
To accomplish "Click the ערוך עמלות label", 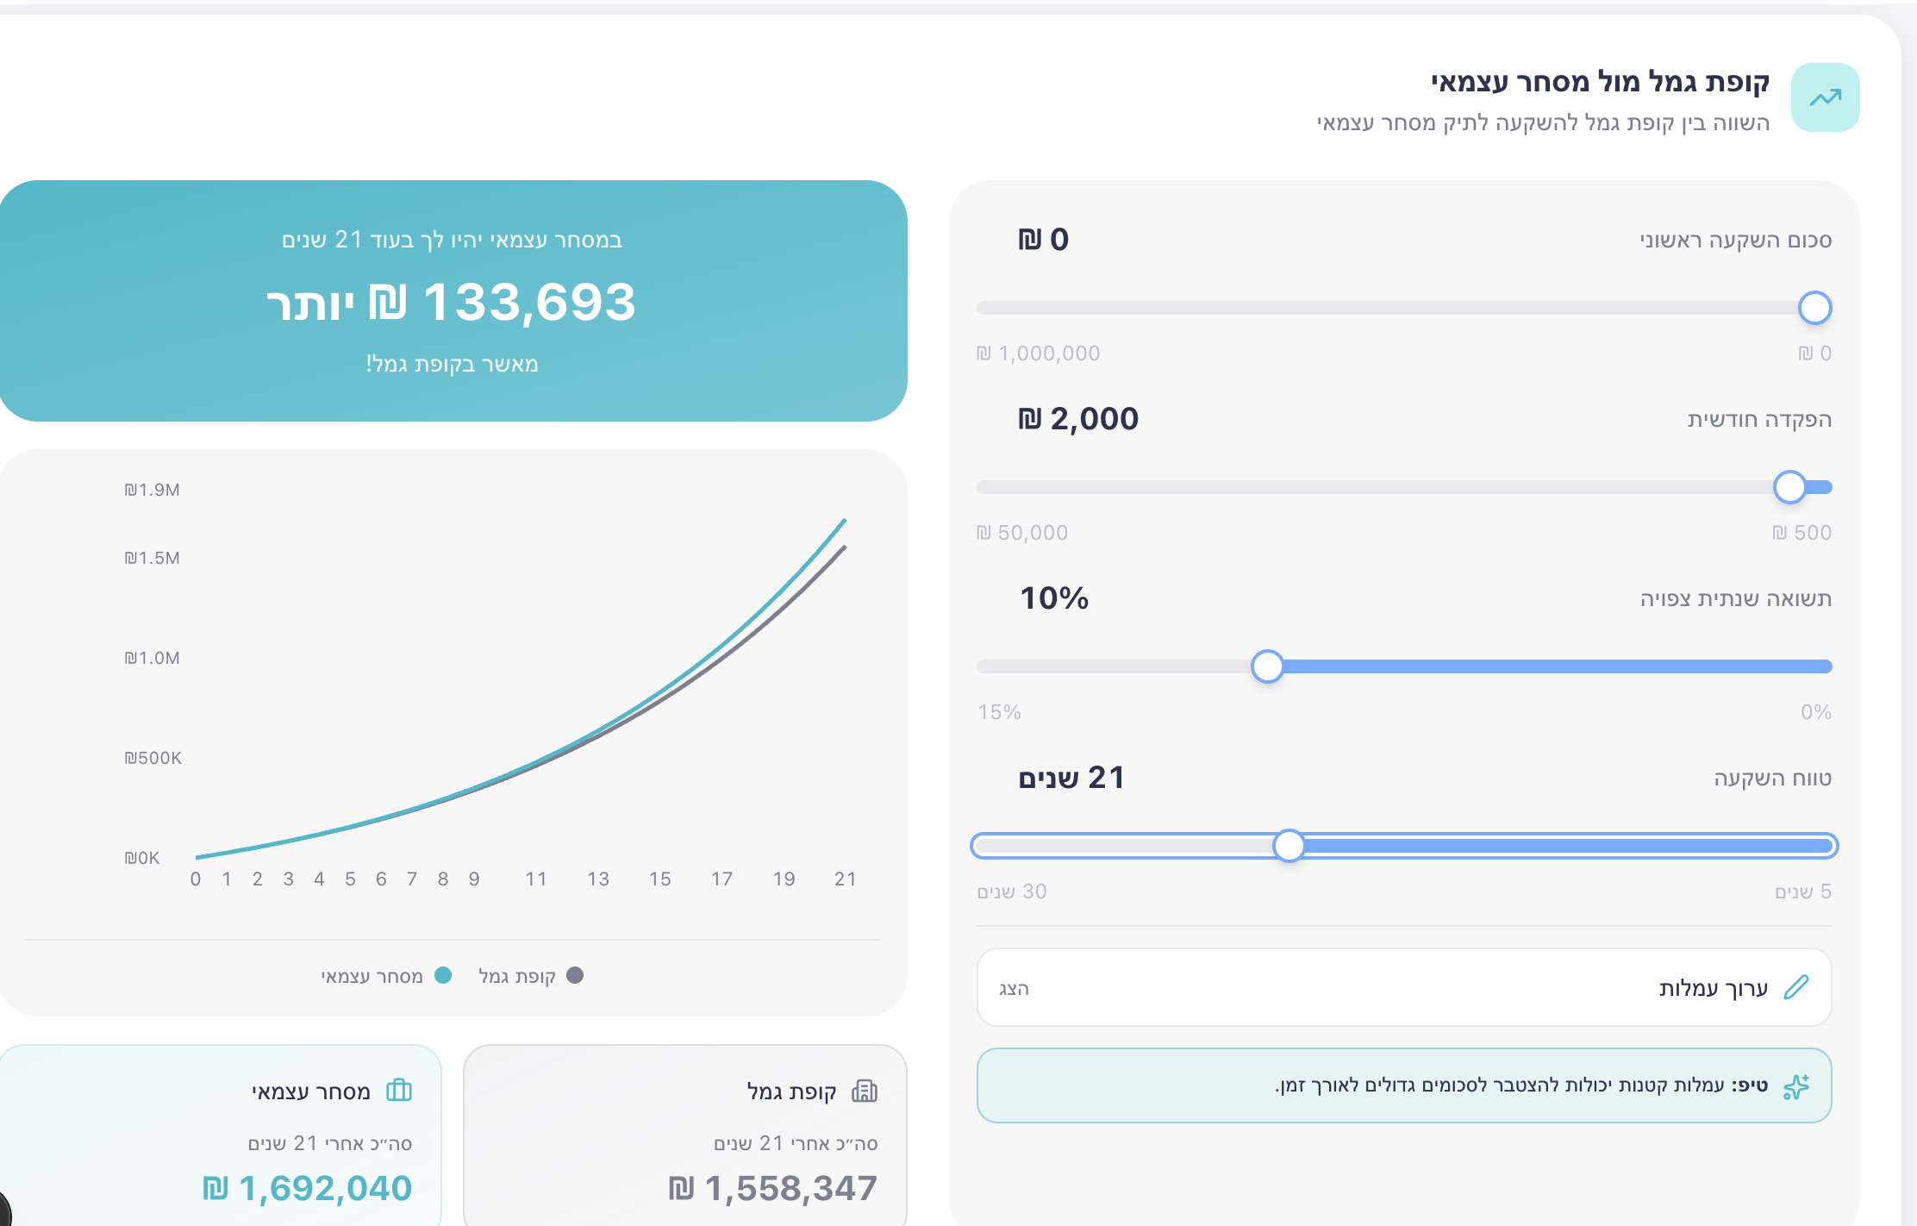I will pos(1713,988).
